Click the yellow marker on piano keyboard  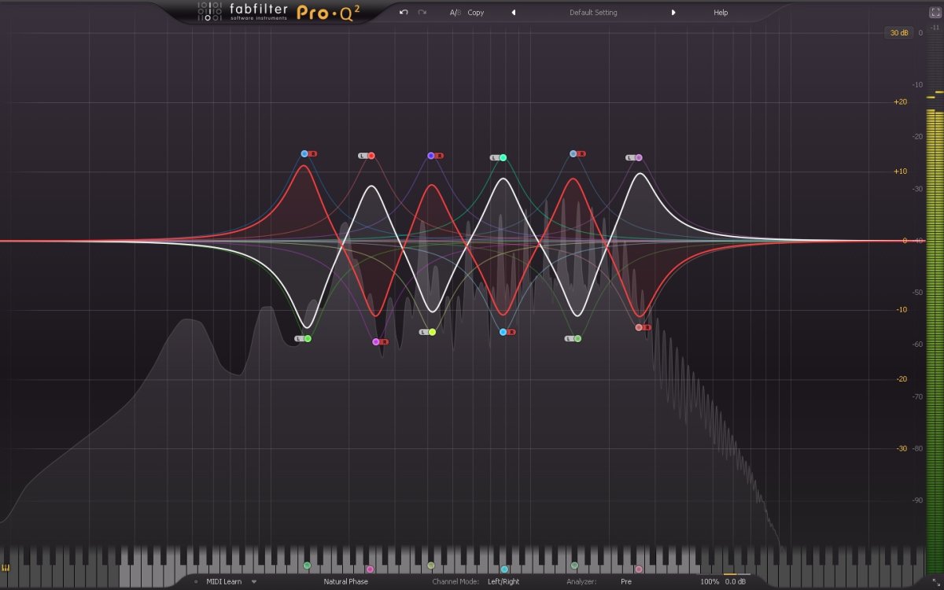coord(430,566)
